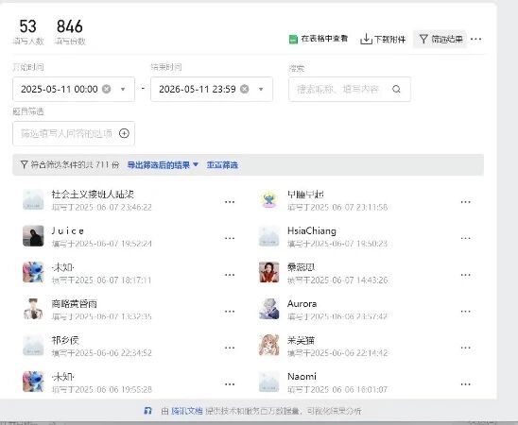Open the green view-in-spreadsheet icon

coord(293,40)
